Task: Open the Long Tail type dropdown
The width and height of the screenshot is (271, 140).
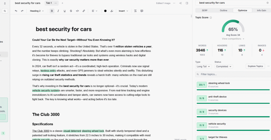Action: (203, 67)
